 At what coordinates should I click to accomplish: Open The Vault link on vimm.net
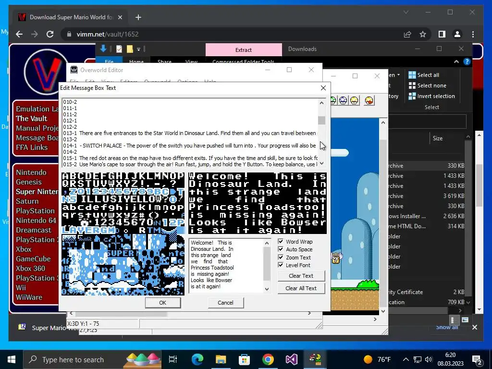[31, 118]
